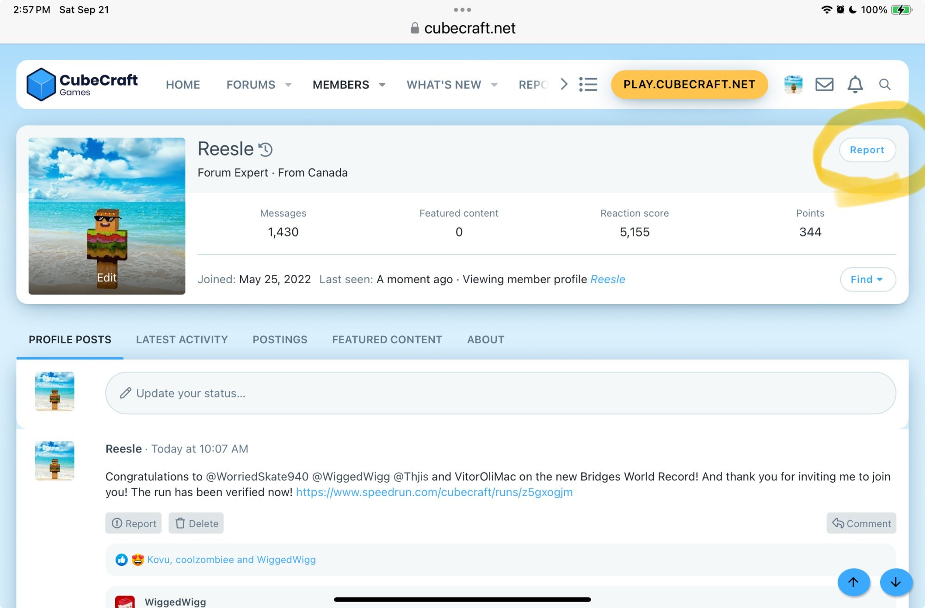The image size is (925, 608).
Task: Open the conversations envelope icon
Action: click(x=824, y=84)
